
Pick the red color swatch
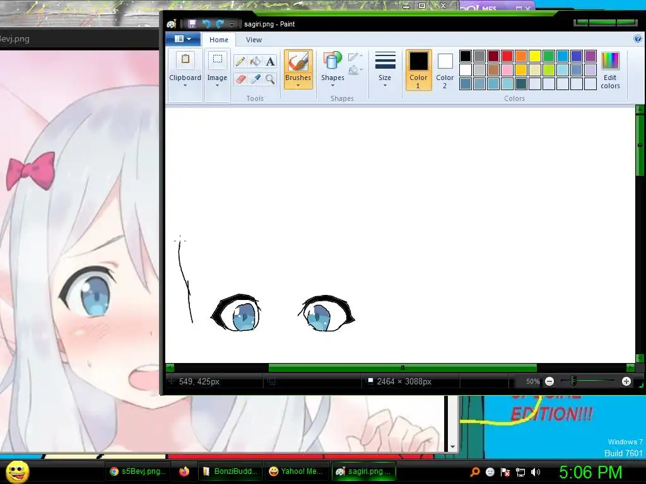pos(507,55)
